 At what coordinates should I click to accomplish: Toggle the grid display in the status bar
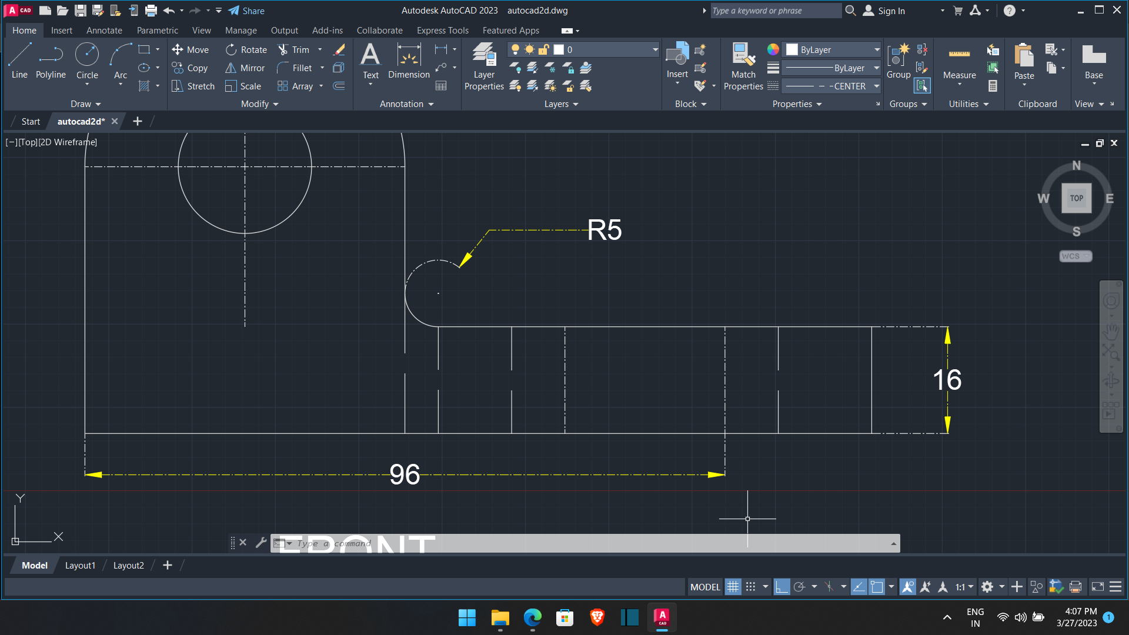tap(733, 586)
